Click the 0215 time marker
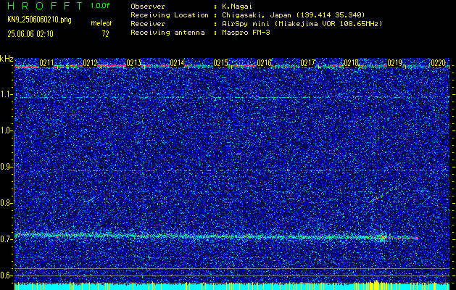This screenshot has height=290, width=456. coord(220,63)
